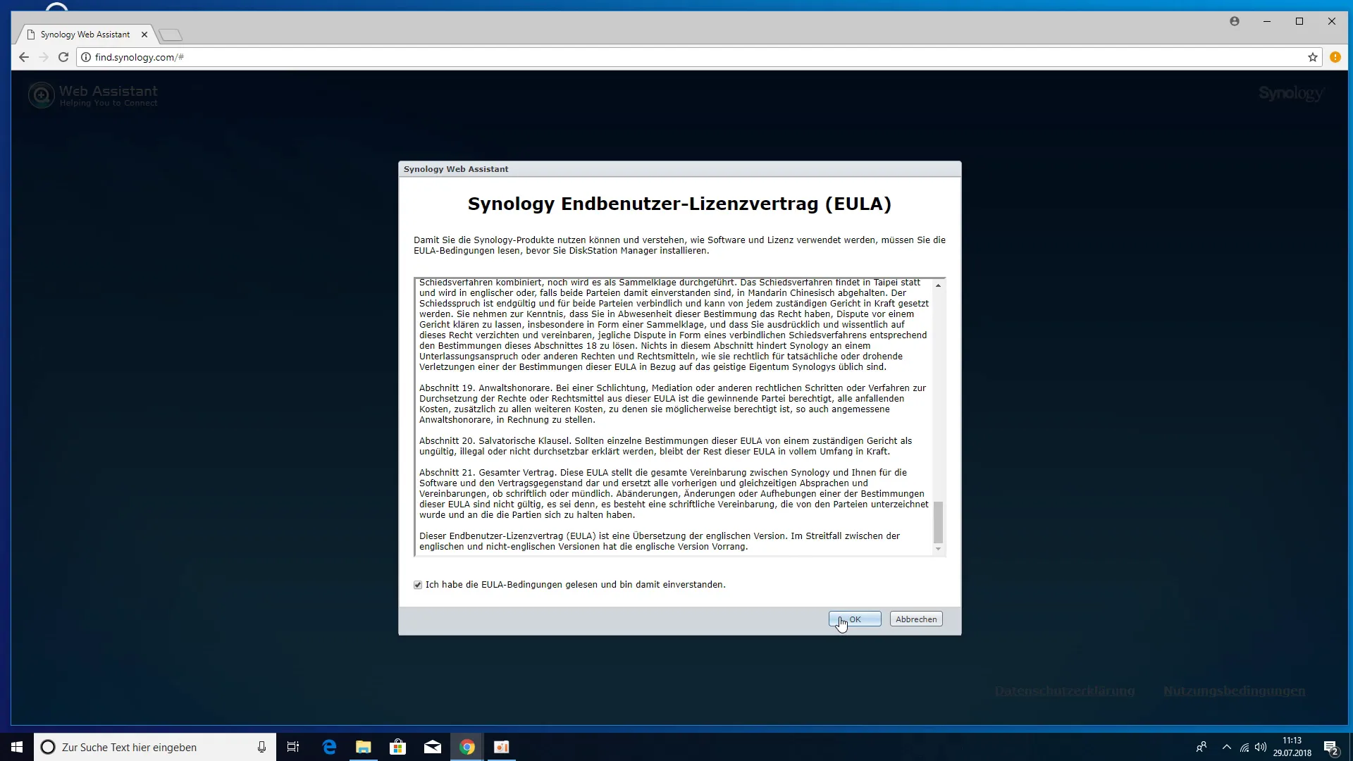Click the network icon in system tray

click(x=1244, y=747)
